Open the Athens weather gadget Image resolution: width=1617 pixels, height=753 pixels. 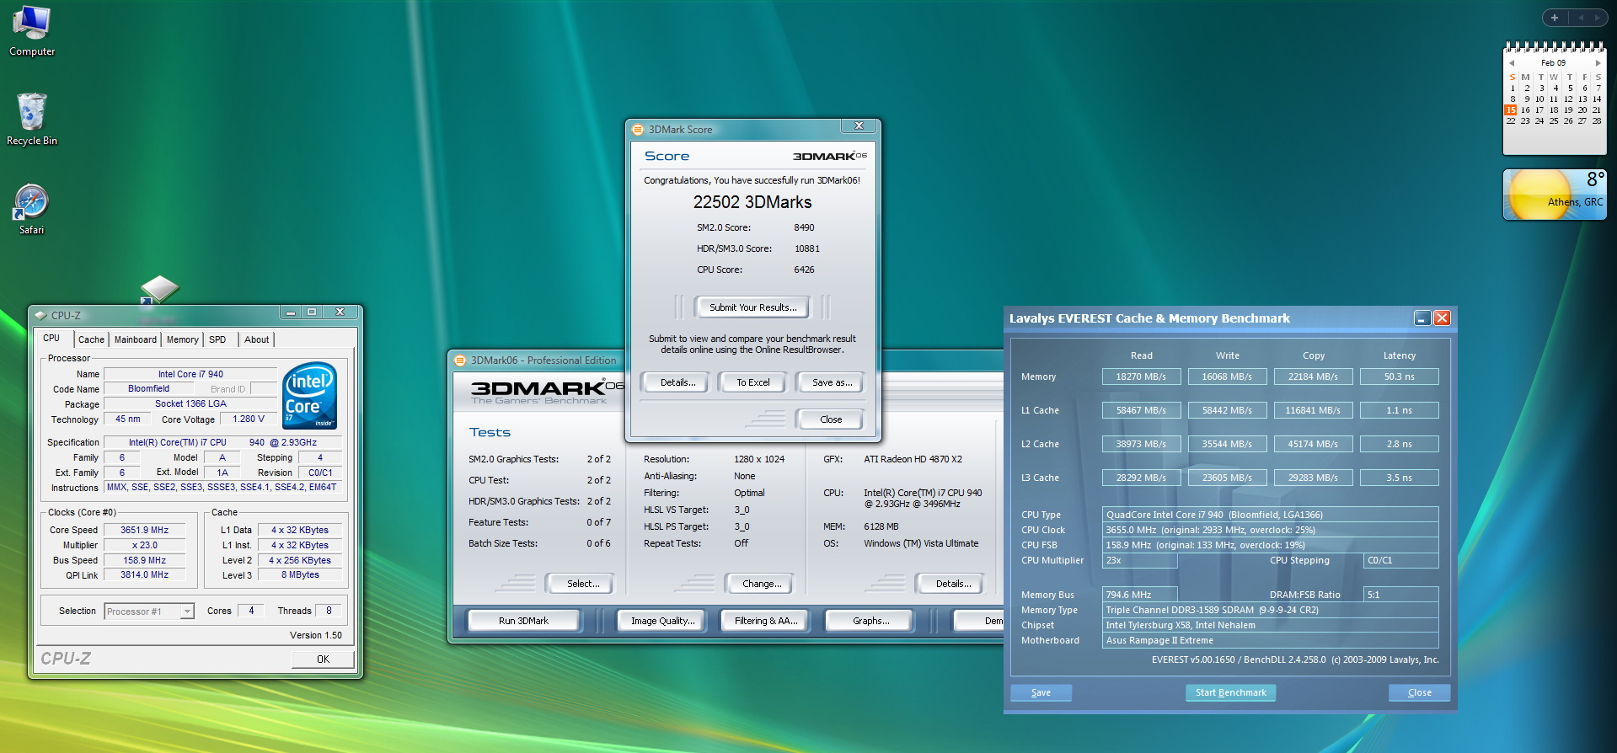[1555, 195]
